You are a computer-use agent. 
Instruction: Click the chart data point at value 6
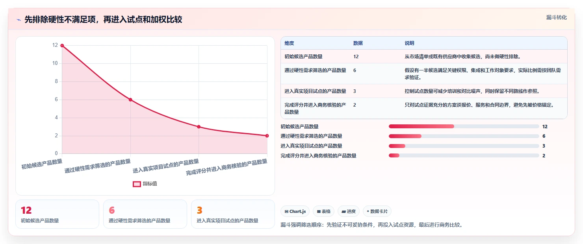coord(130,100)
